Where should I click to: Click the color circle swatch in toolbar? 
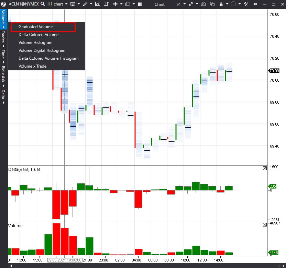(233, 4)
